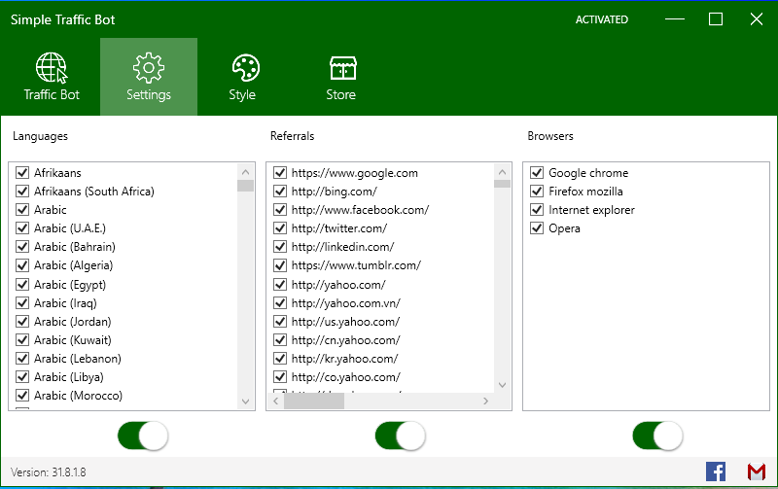Select the http://yahoo.com/ referral row
The image size is (778, 489).
tap(381, 284)
